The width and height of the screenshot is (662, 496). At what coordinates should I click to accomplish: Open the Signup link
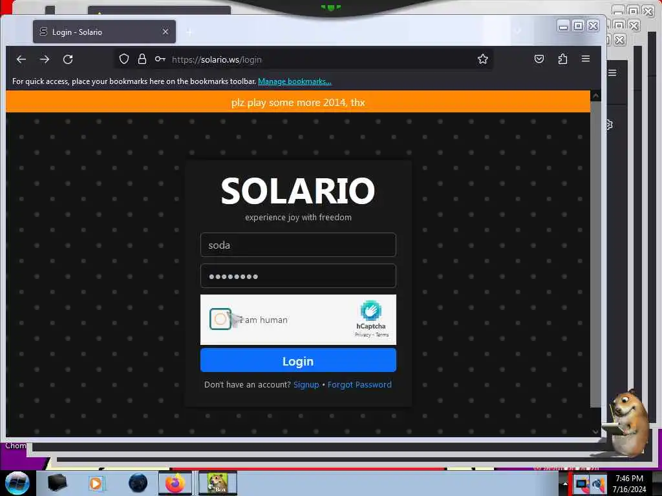click(306, 385)
